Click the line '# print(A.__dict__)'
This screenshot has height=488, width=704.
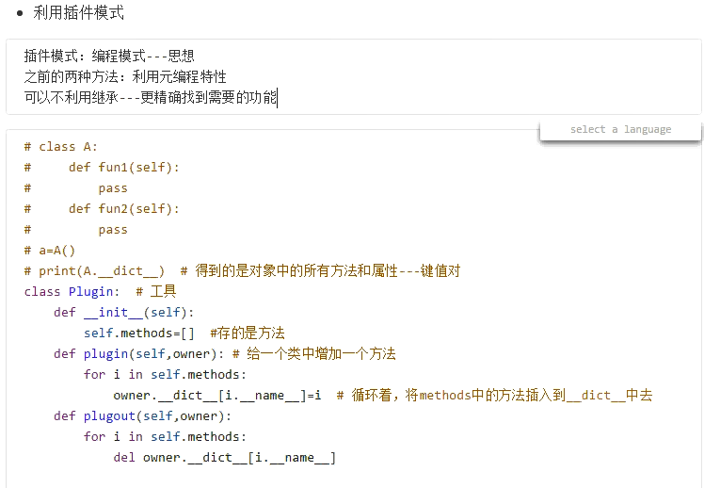pos(94,270)
